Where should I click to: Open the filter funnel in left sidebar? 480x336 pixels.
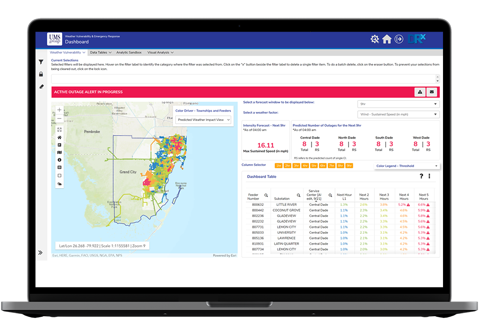[41, 62]
